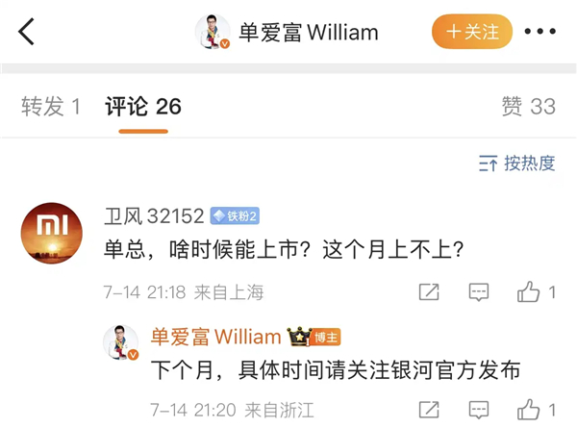Open the three-dot more options menu
The height and width of the screenshot is (428, 577).
pos(540,32)
